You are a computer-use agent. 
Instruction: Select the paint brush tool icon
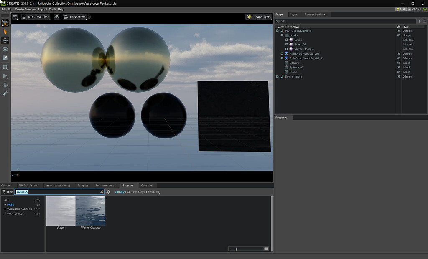tap(5, 94)
